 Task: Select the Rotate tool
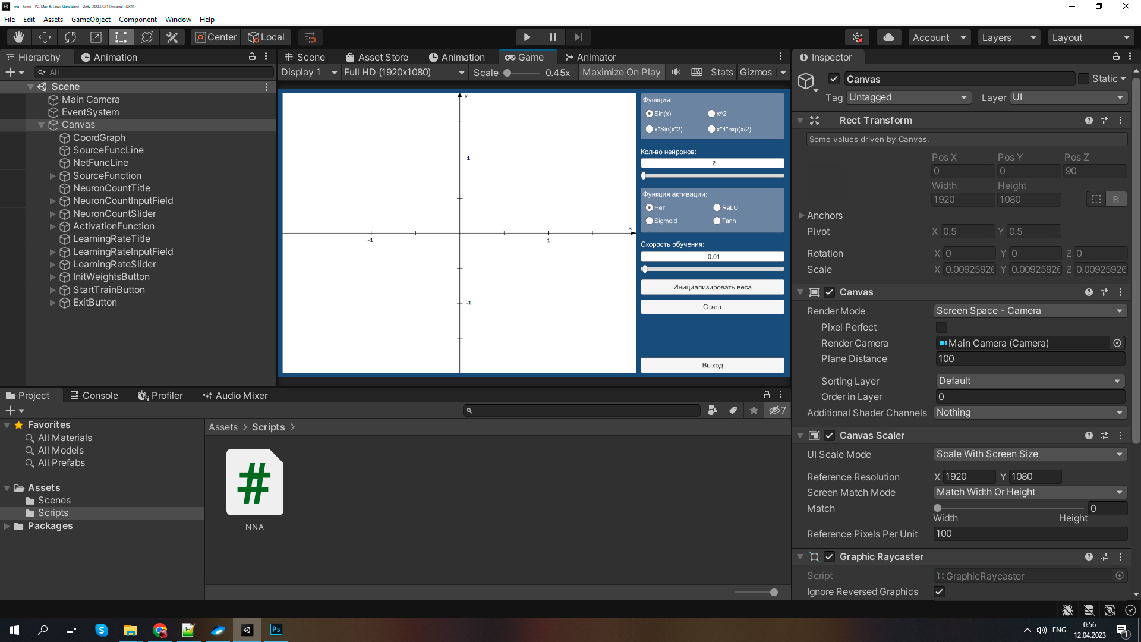pos(70,37)
